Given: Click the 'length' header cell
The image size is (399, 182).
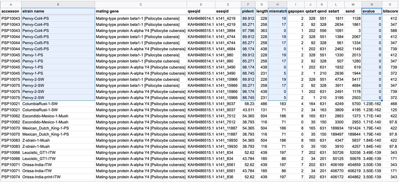Looking at the screenshot, I should coord(262,11).
